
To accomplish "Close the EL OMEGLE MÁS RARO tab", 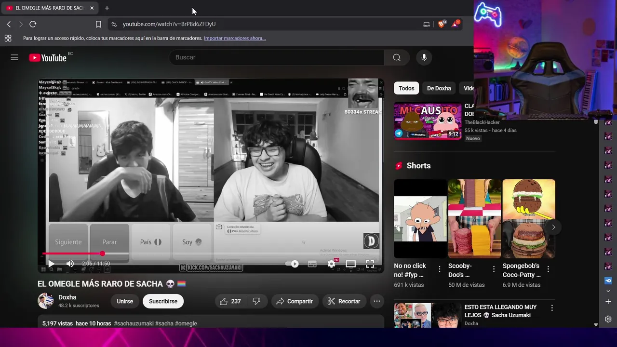I will click(92, 8).
